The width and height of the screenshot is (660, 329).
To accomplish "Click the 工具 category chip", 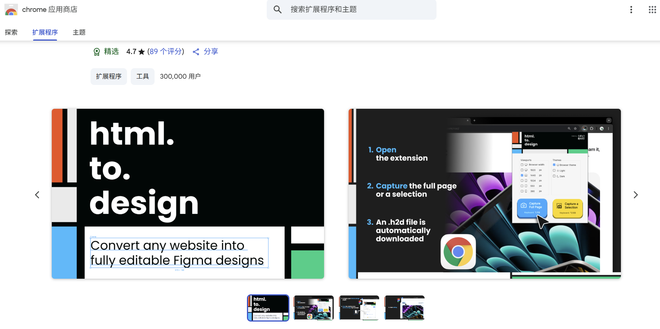I will point(143,76).
